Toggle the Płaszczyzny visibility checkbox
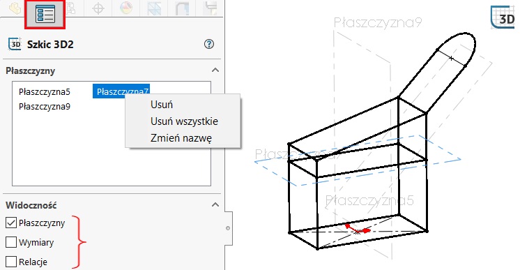Image resolution: width=520 pixels, height=270 pixels. coord(11,223)
